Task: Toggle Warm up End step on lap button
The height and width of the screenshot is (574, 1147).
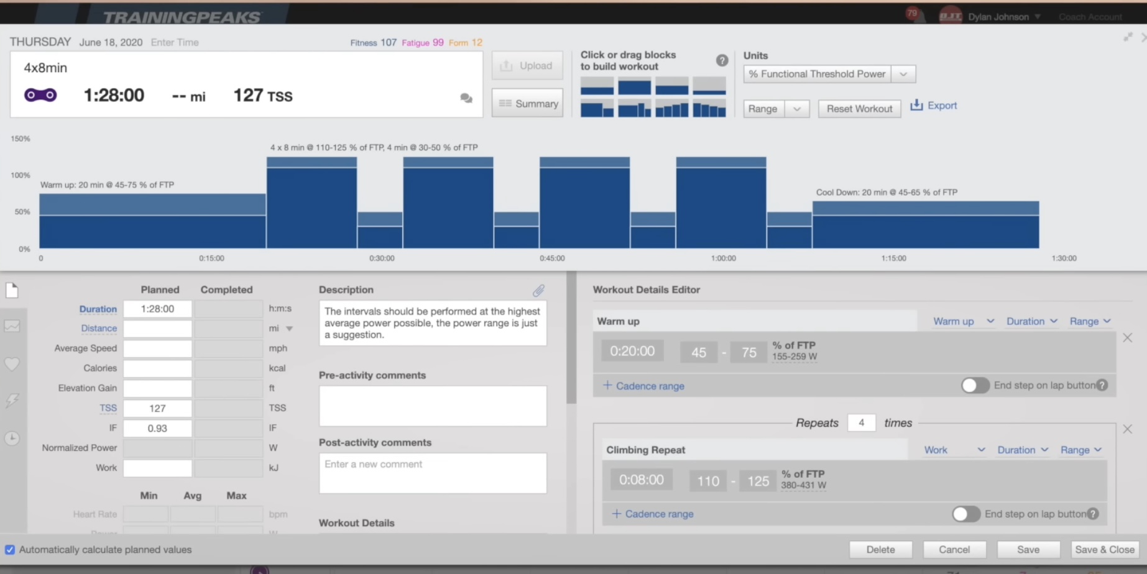Action: pyautogui.click(x=975, y=385)
